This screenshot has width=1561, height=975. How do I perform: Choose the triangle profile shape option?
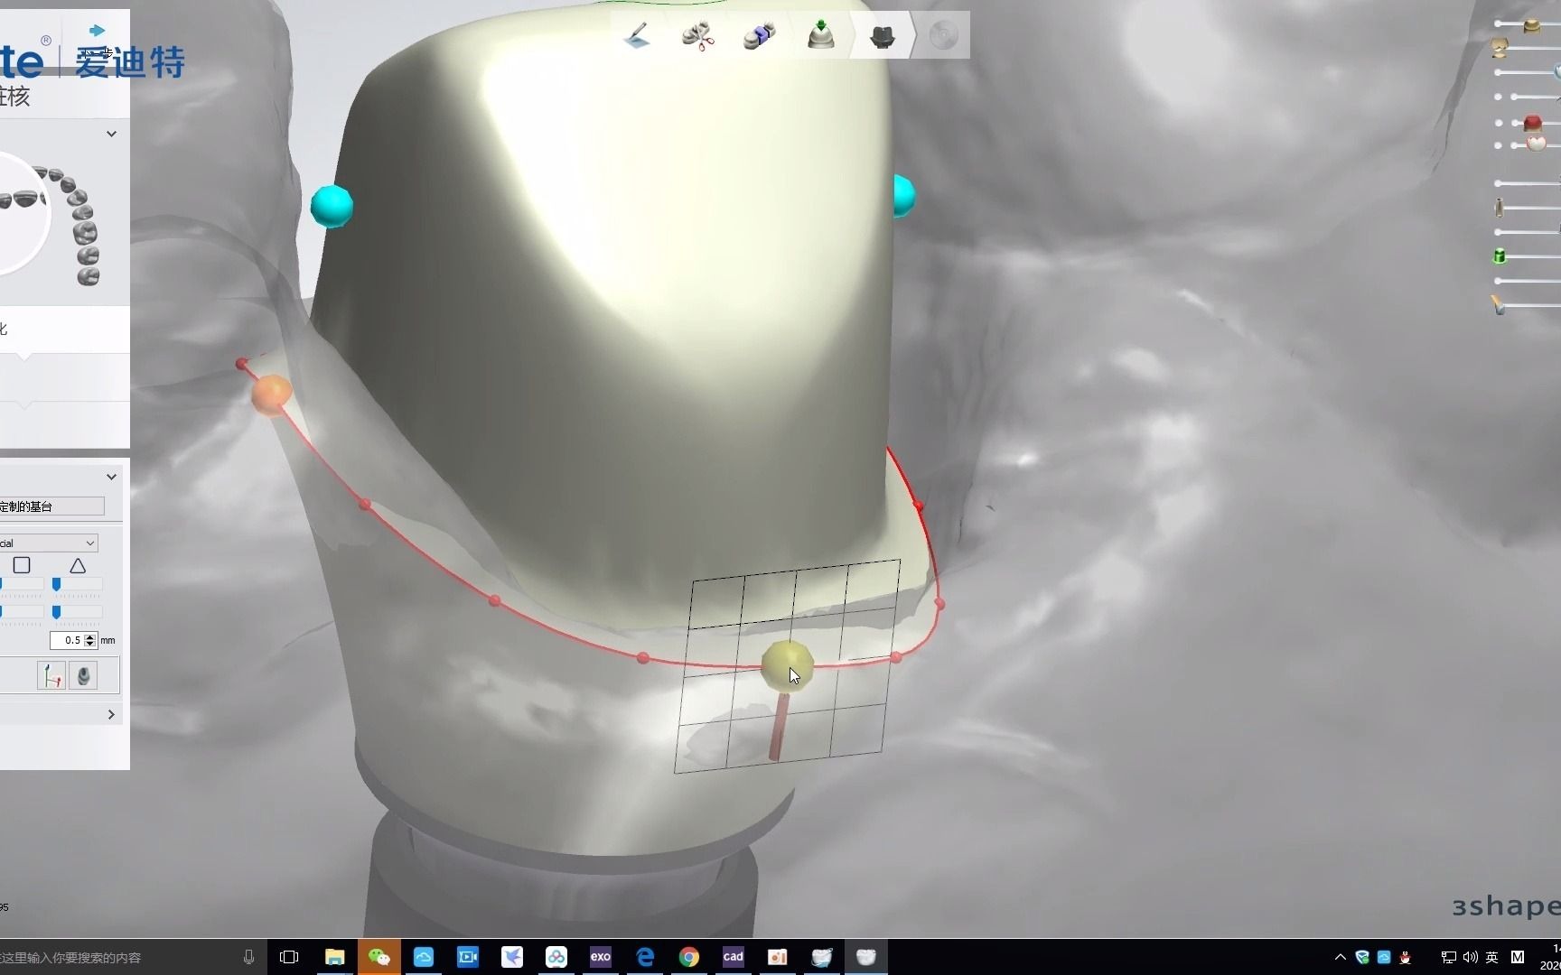(78, 566)
